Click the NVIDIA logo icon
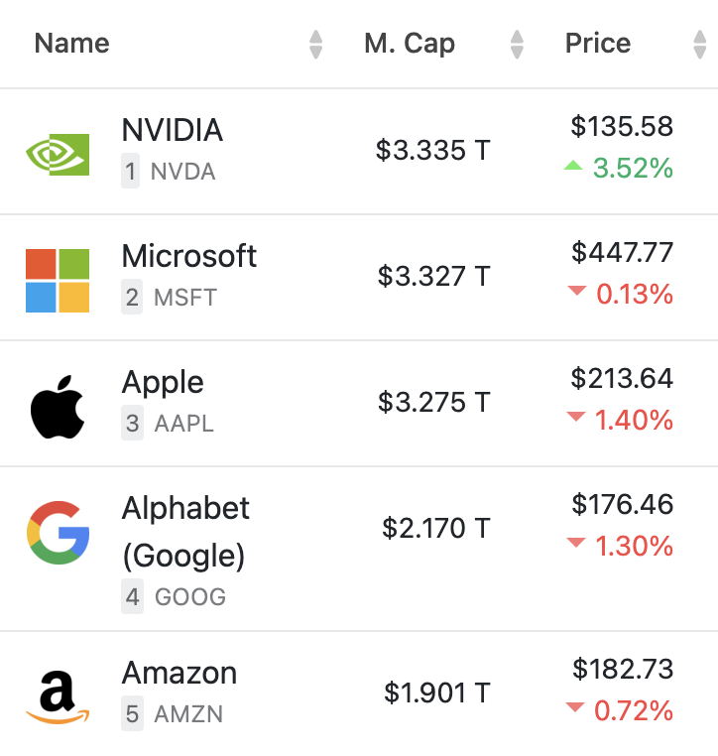718x756 pixels. point(58,155)
